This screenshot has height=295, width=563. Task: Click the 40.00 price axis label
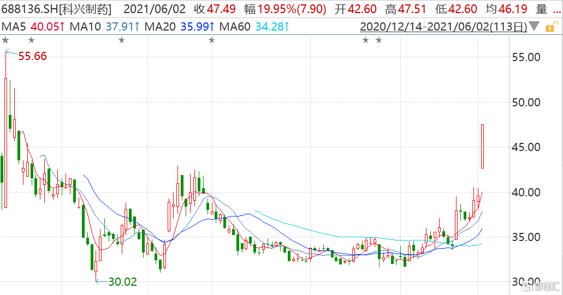pos(526,192)
